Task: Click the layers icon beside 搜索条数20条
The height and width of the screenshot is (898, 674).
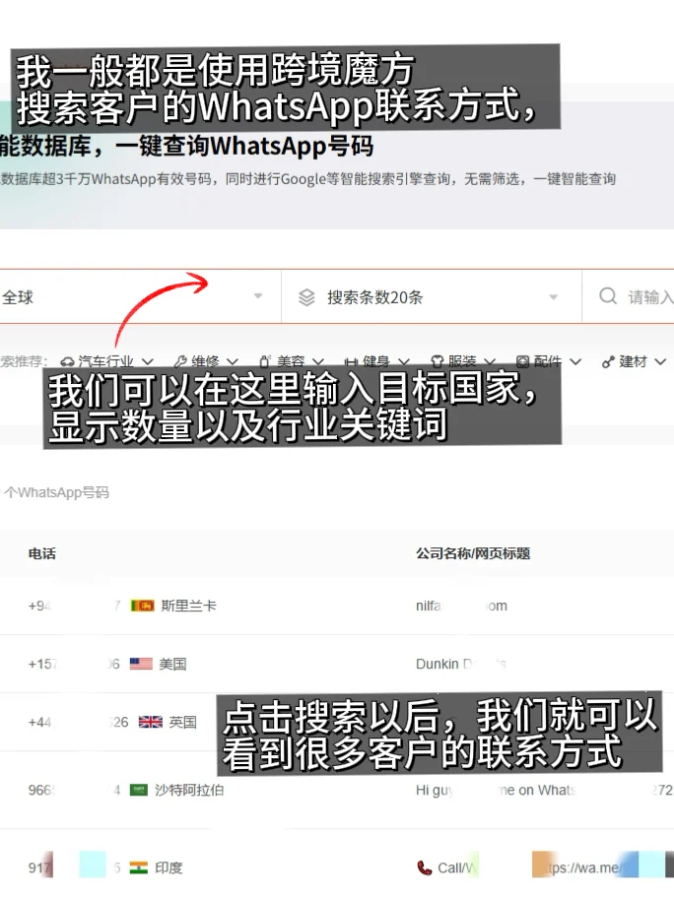Action: click(306, 297)
